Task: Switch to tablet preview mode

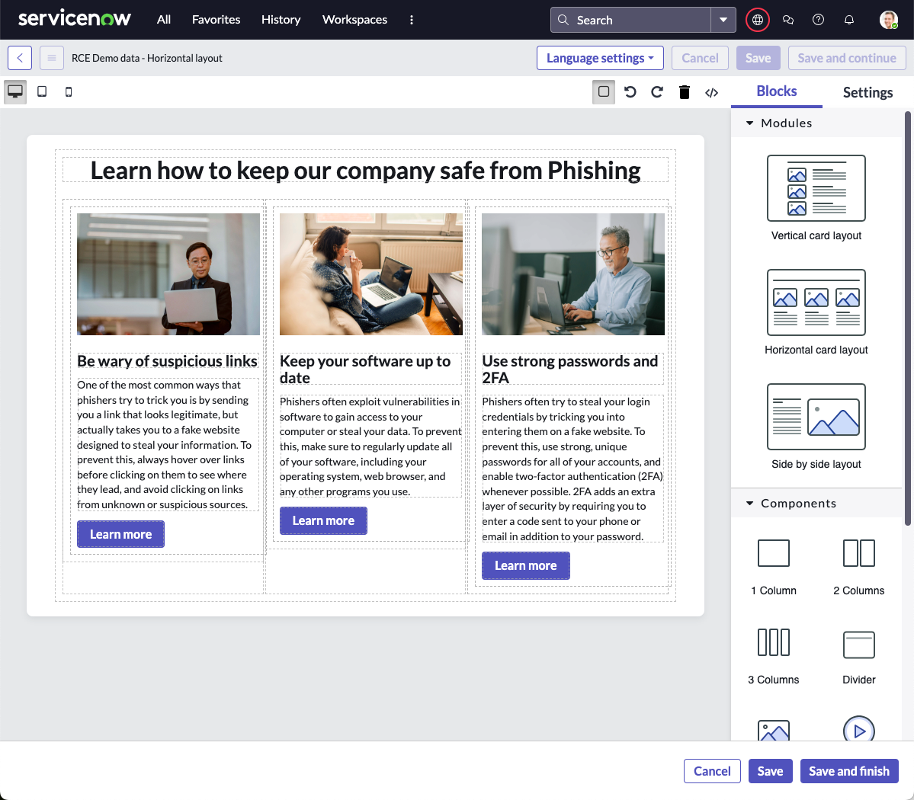Action: coord(42,92)
